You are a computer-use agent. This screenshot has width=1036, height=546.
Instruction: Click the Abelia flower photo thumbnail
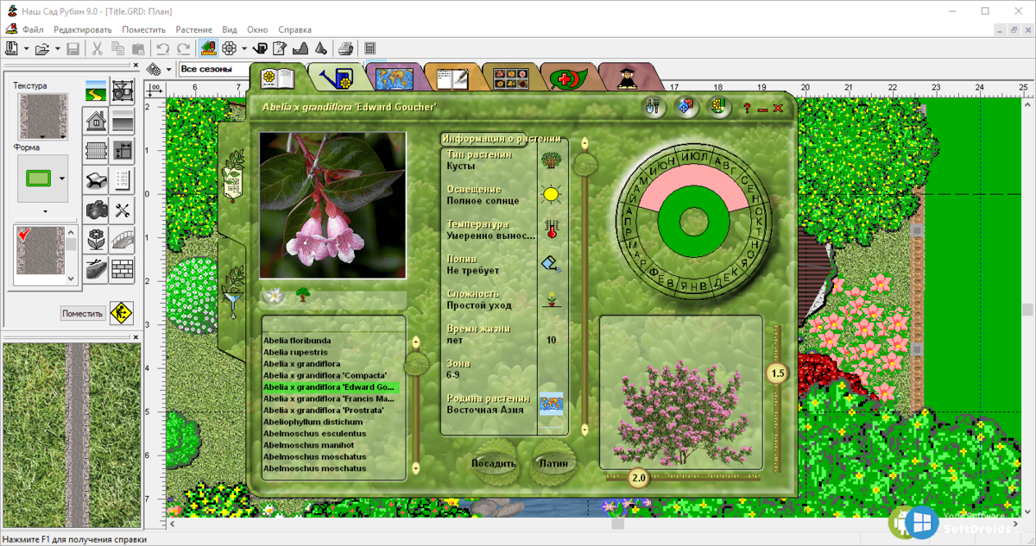pyautogui.click(x=333, y=205)
